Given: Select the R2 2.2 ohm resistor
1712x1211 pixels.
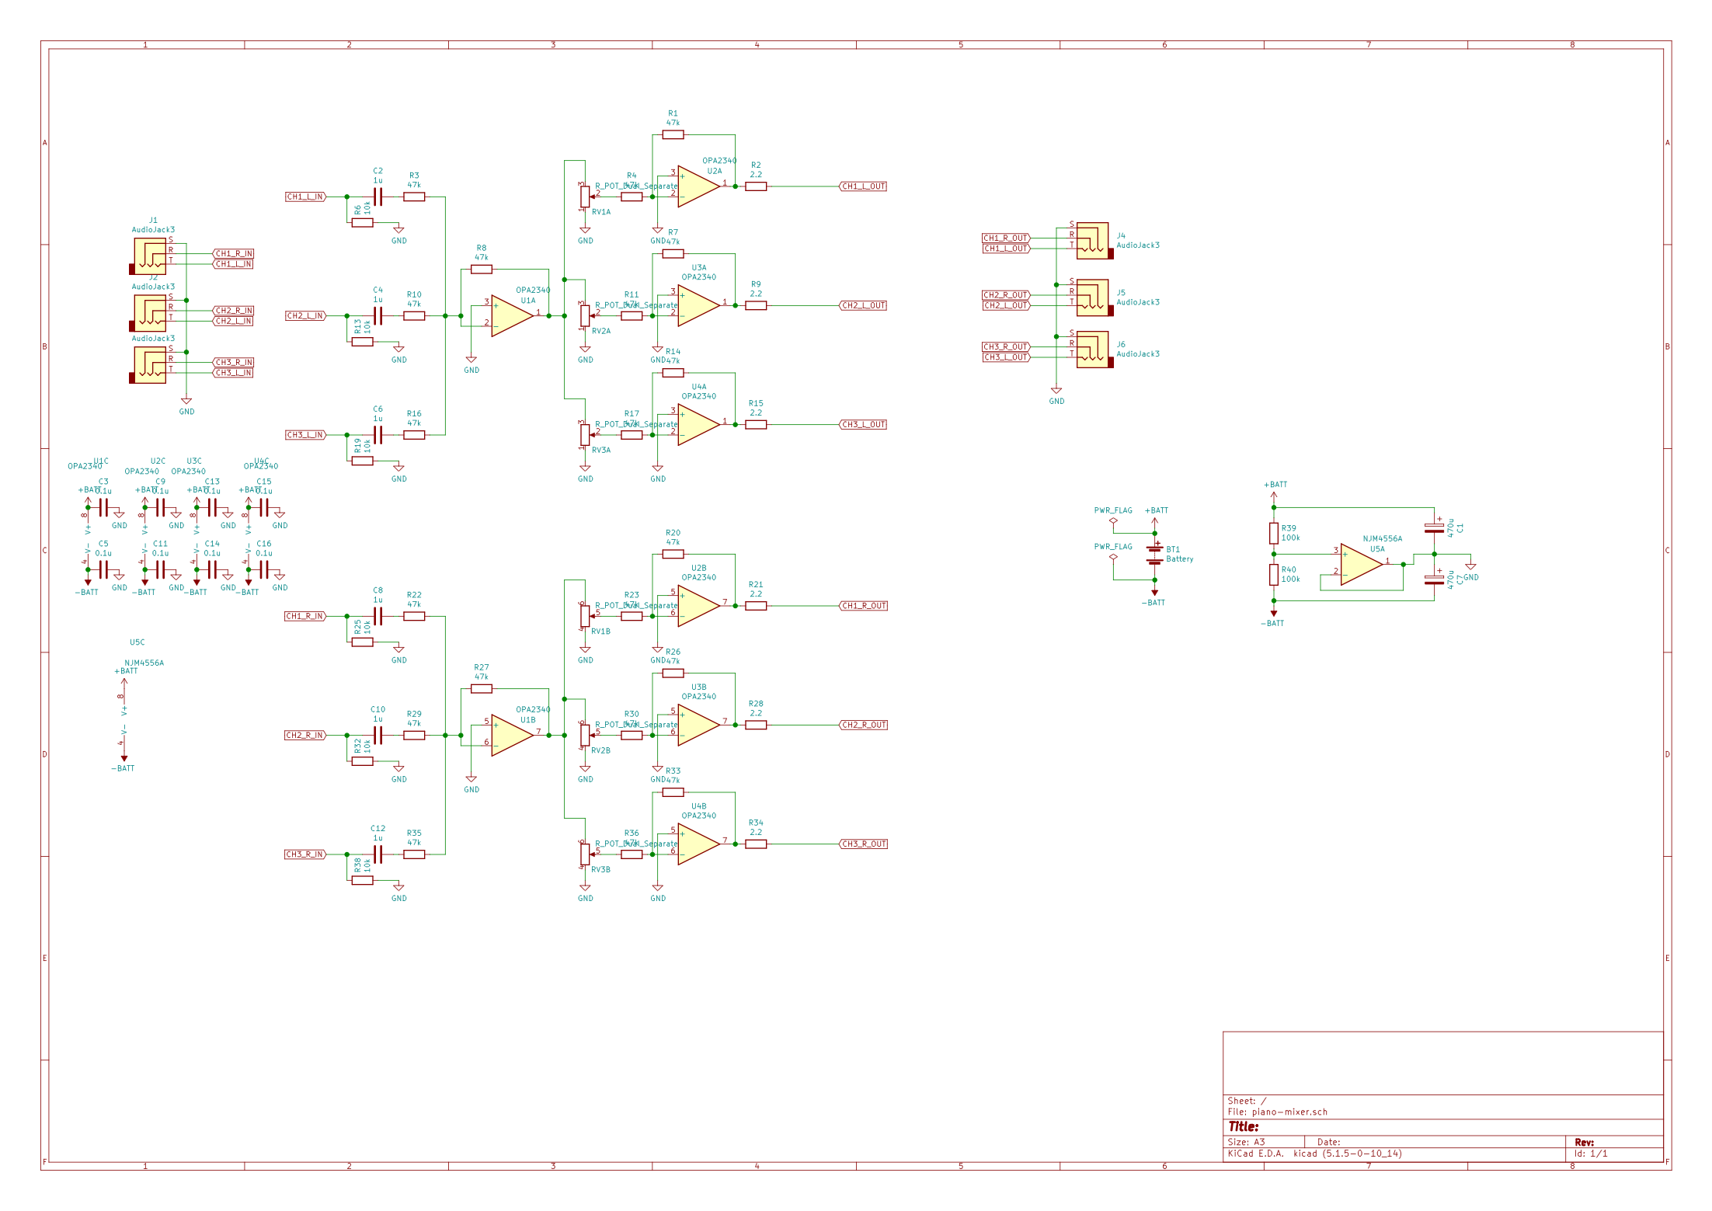Looking at the screenshot, I should pyautogui.click(x=756, y=186).
